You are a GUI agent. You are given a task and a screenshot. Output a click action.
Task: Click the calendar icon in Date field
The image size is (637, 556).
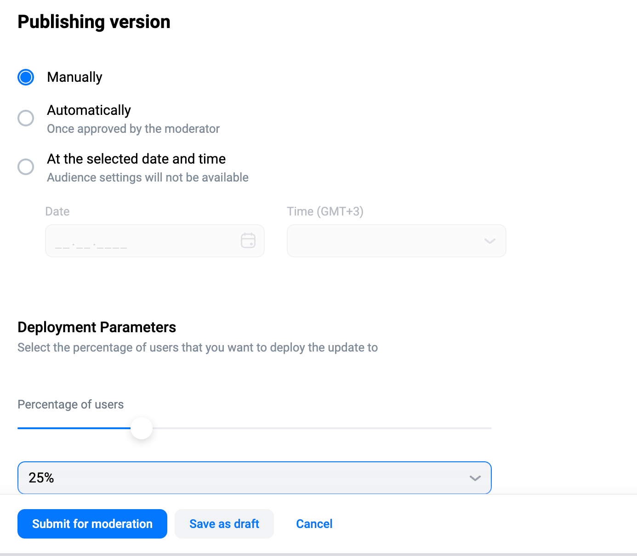click(248, 240)
